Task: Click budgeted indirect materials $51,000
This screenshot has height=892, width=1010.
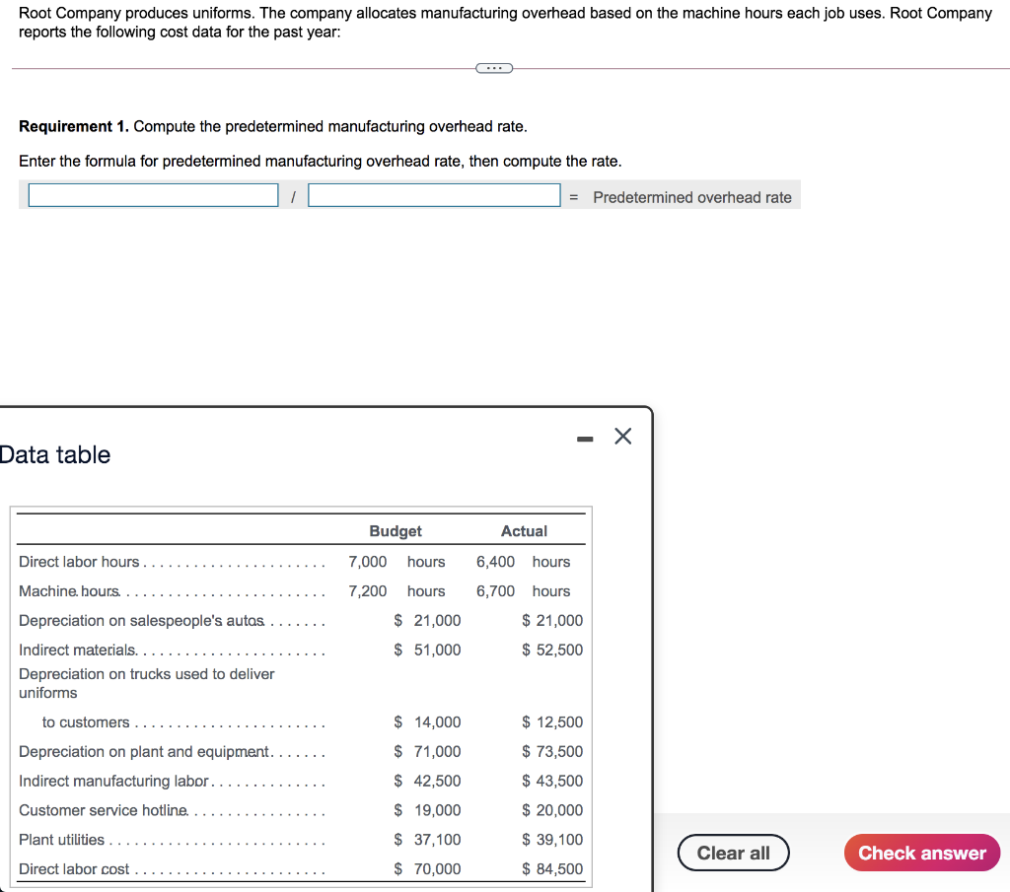Action: pyautogui.click(x=428, y=650)
